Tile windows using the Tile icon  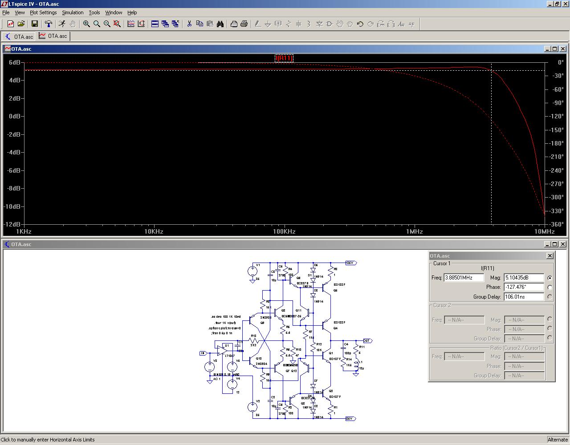(x=155, y=24)
